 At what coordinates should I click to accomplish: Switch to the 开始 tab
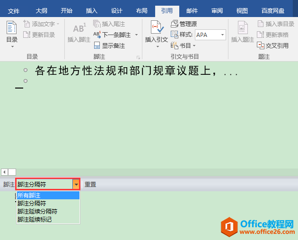tap(66, 11)
